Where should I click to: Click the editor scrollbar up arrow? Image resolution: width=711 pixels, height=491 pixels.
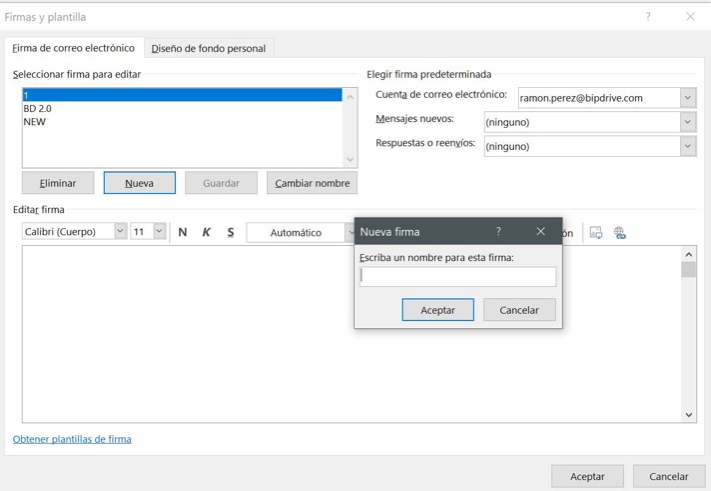pos(689,255)
